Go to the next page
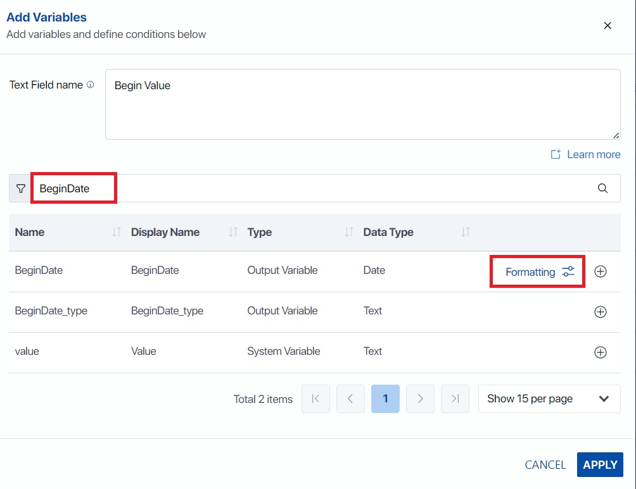636x489 pixels. coord(420,399)
